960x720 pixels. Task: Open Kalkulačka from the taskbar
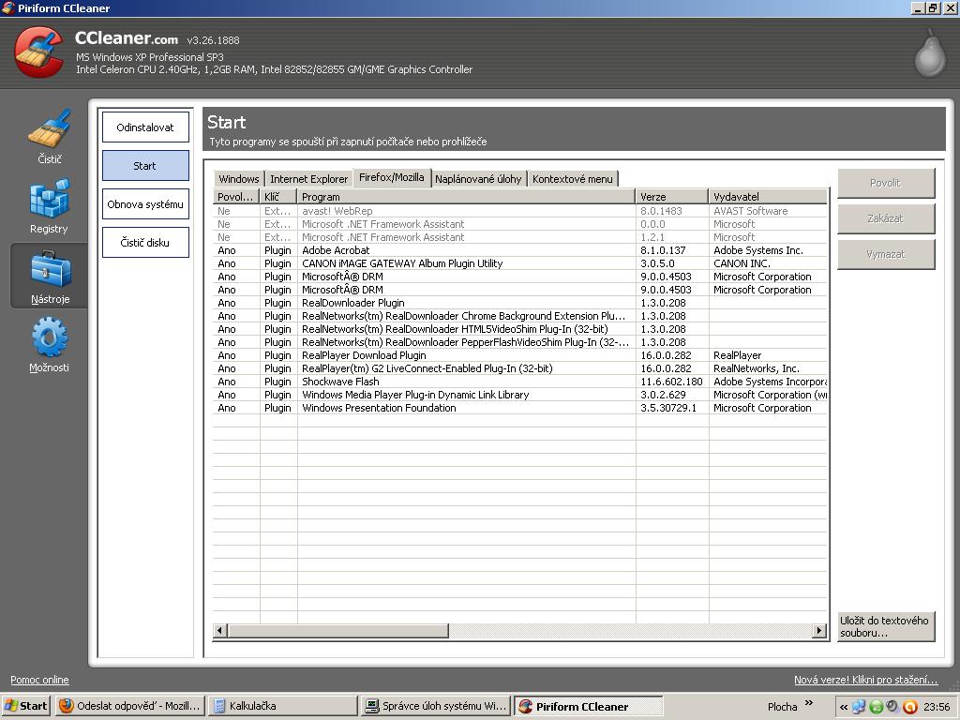pyautogui.click(x=282, y=706)
